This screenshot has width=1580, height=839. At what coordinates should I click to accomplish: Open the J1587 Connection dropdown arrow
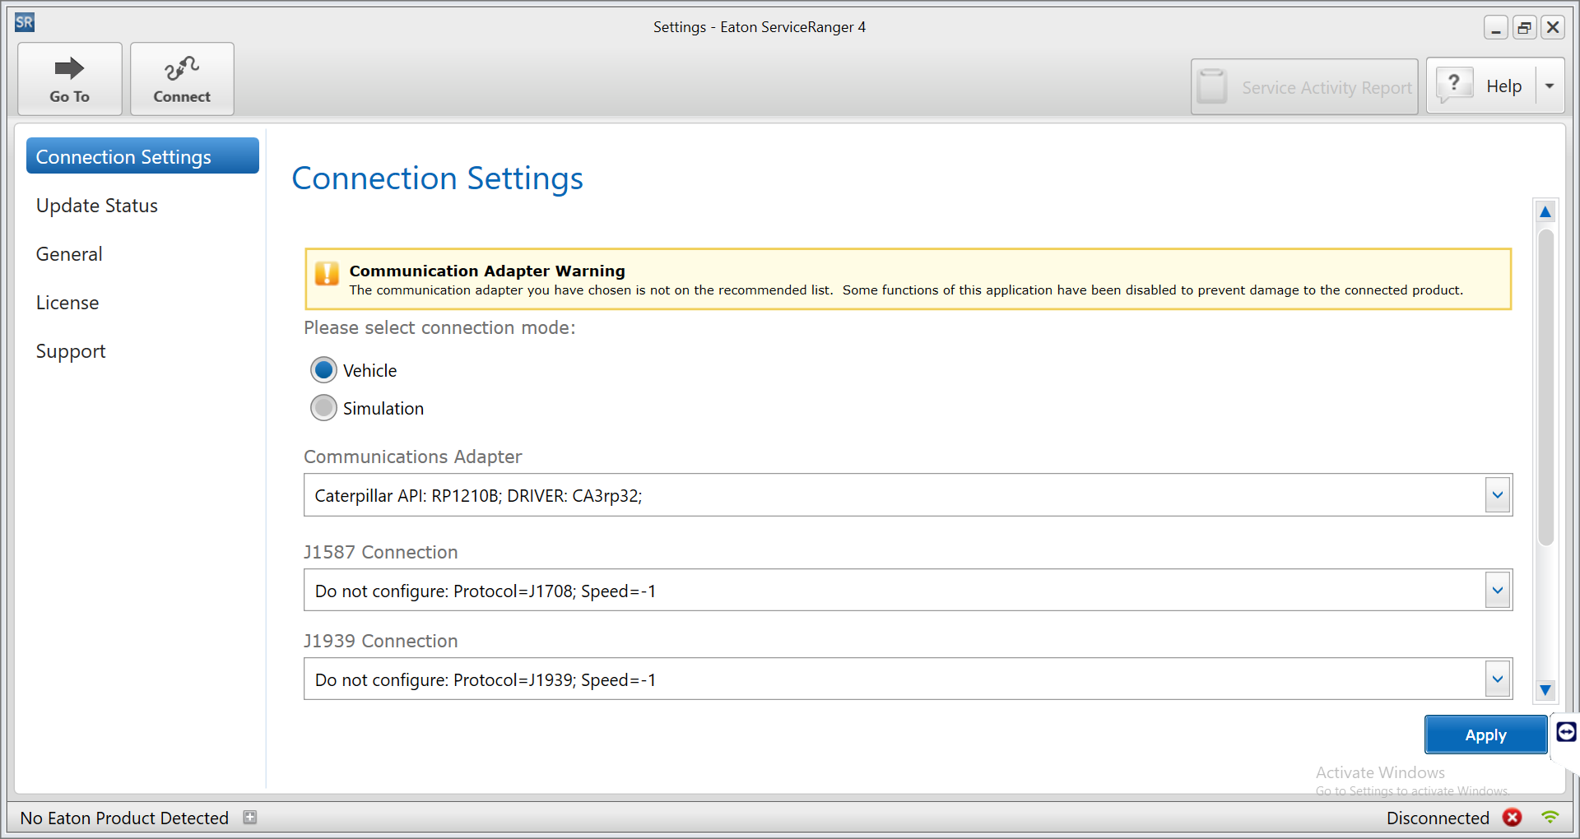[x=1498, y=590]
